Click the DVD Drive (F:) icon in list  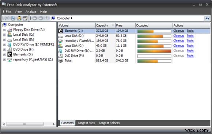coord(60,56)
